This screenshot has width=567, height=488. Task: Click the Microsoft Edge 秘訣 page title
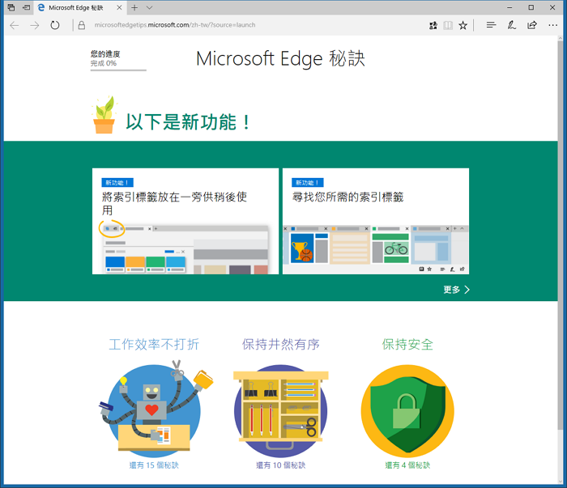tap(280, 58)
